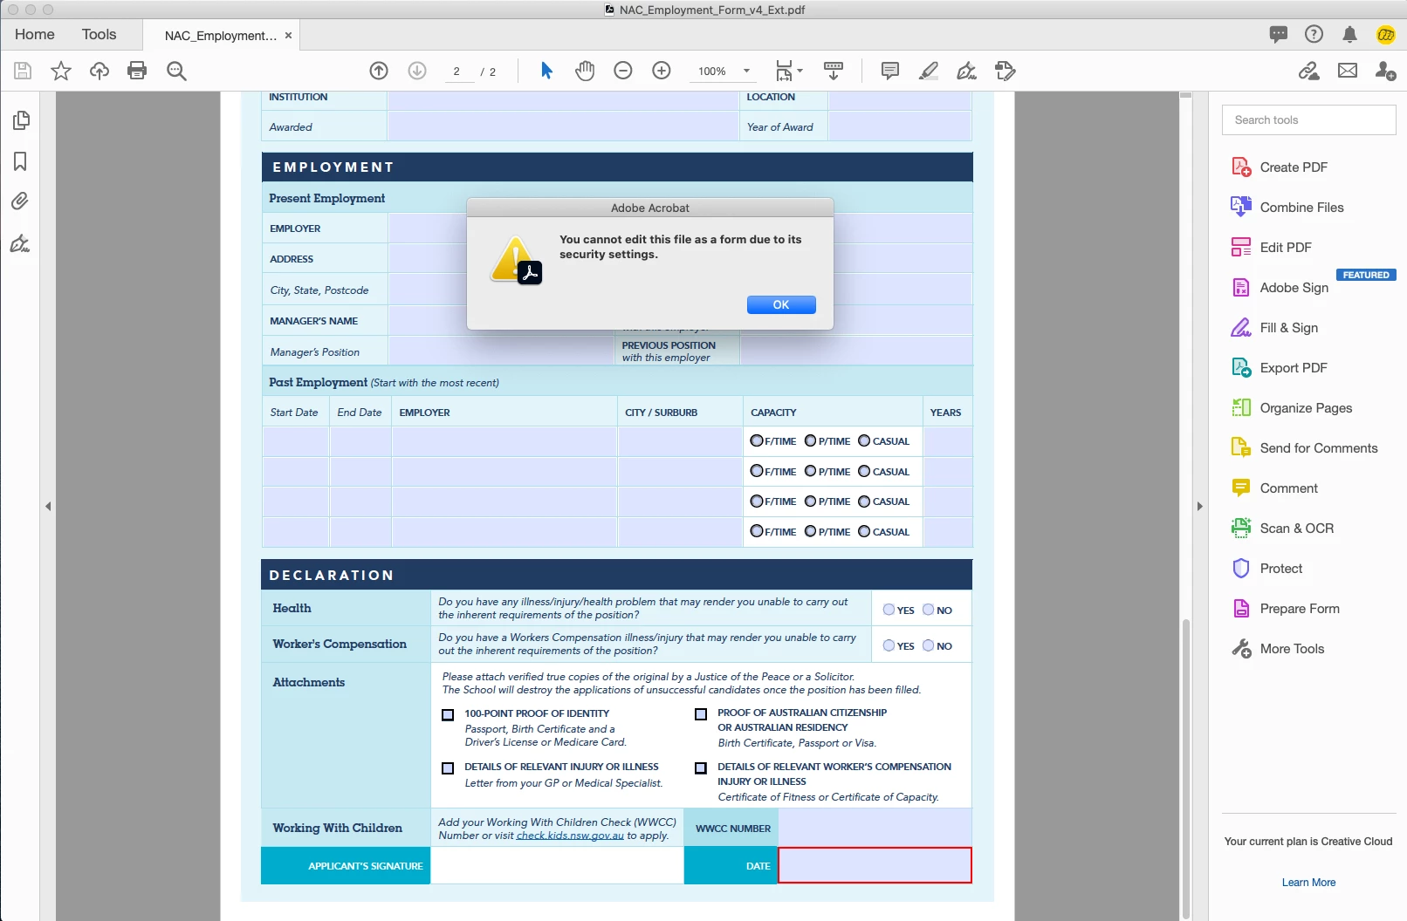
Task: Select the highlighter pen tool
Action: [929, 71]
